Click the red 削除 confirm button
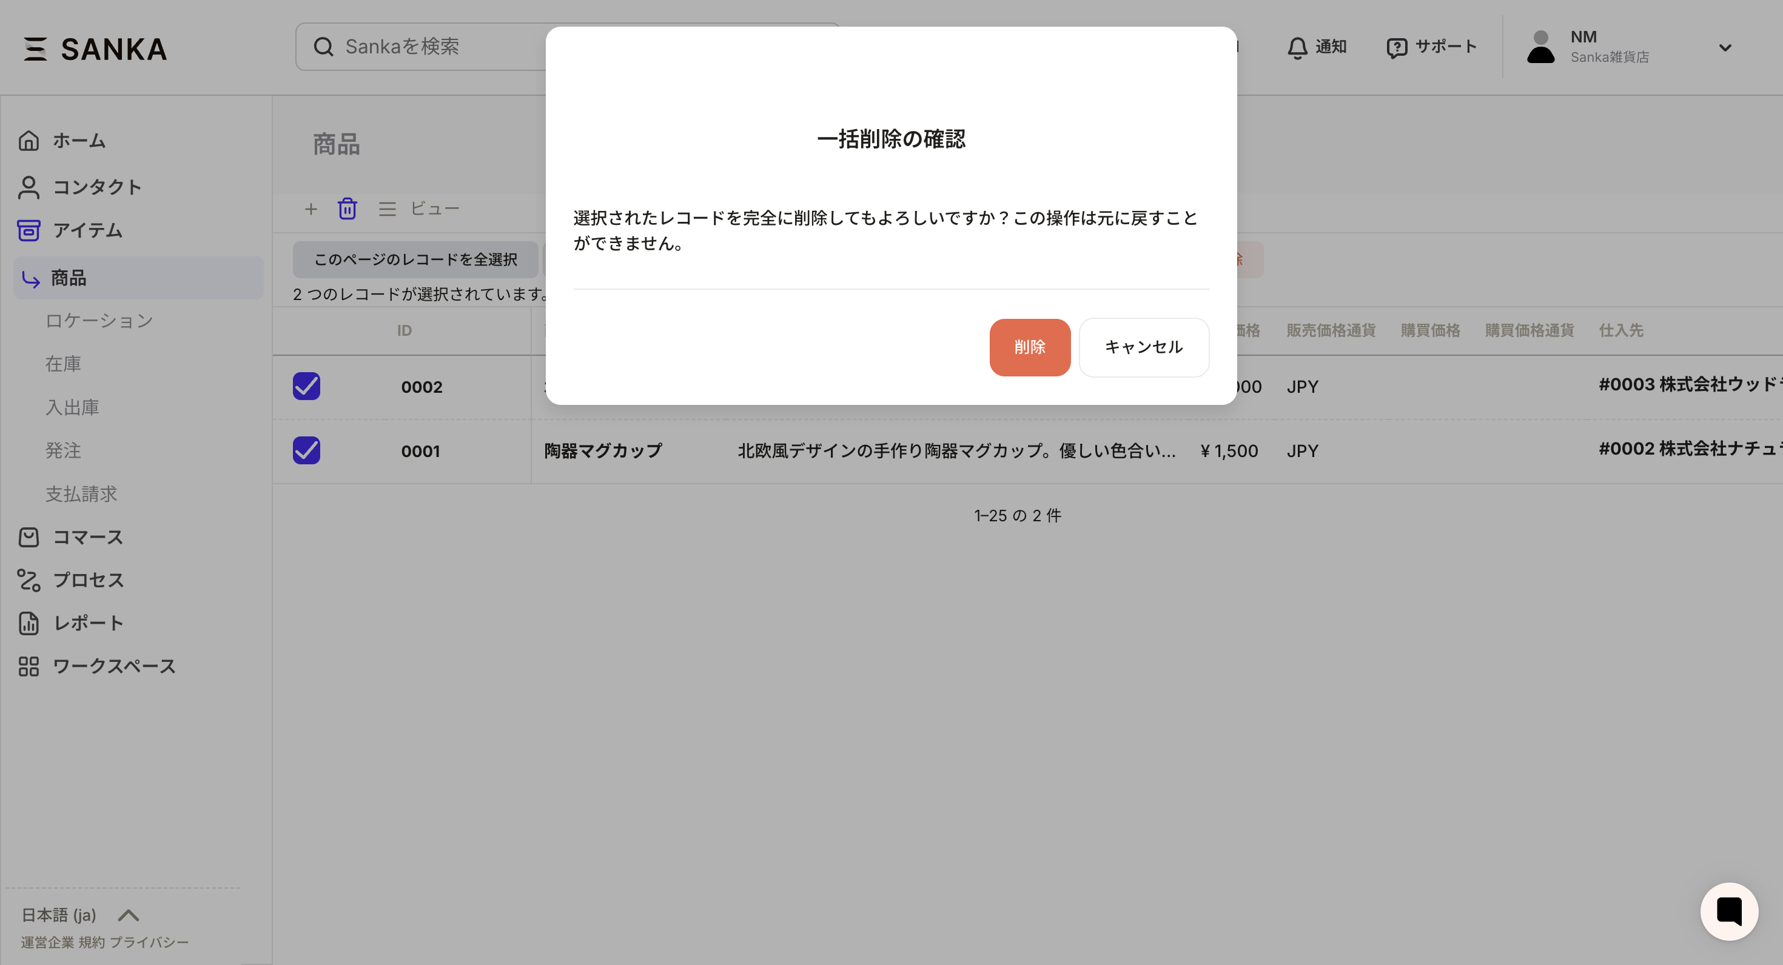The image size is (1783, 965). 1029,347
